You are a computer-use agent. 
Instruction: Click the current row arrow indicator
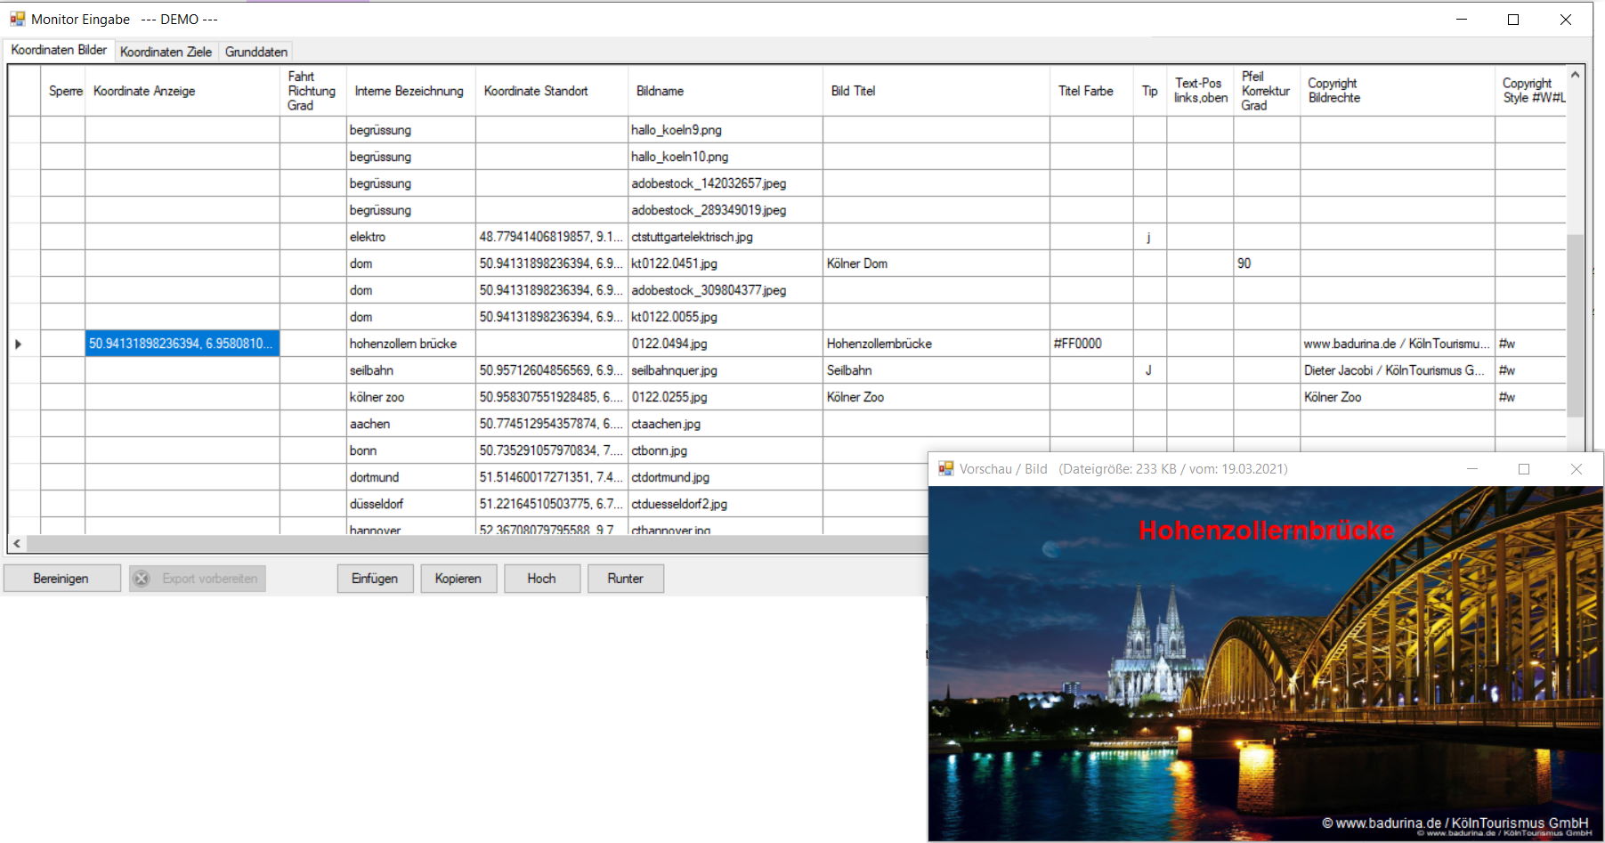coord(19,344)
